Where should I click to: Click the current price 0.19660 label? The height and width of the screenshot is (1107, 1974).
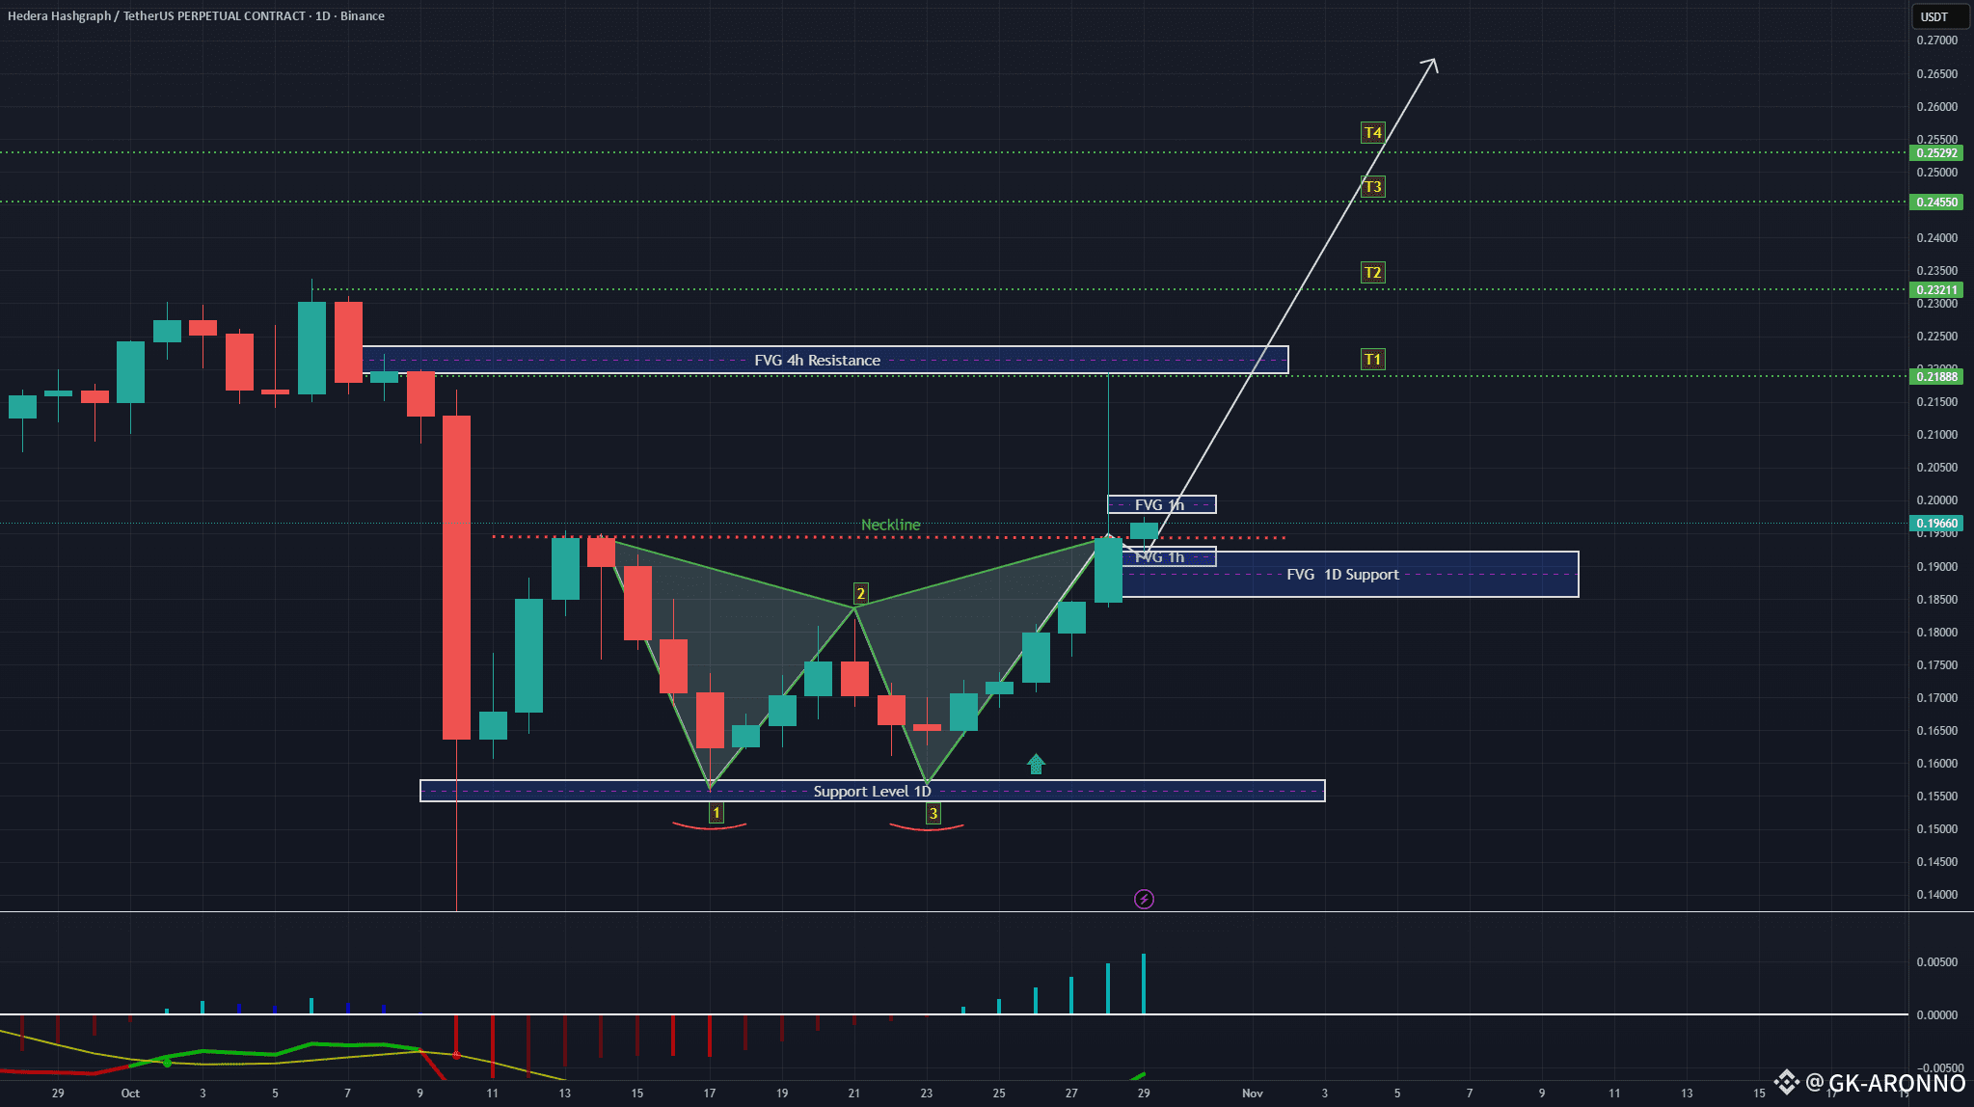tap(1936, 525)
